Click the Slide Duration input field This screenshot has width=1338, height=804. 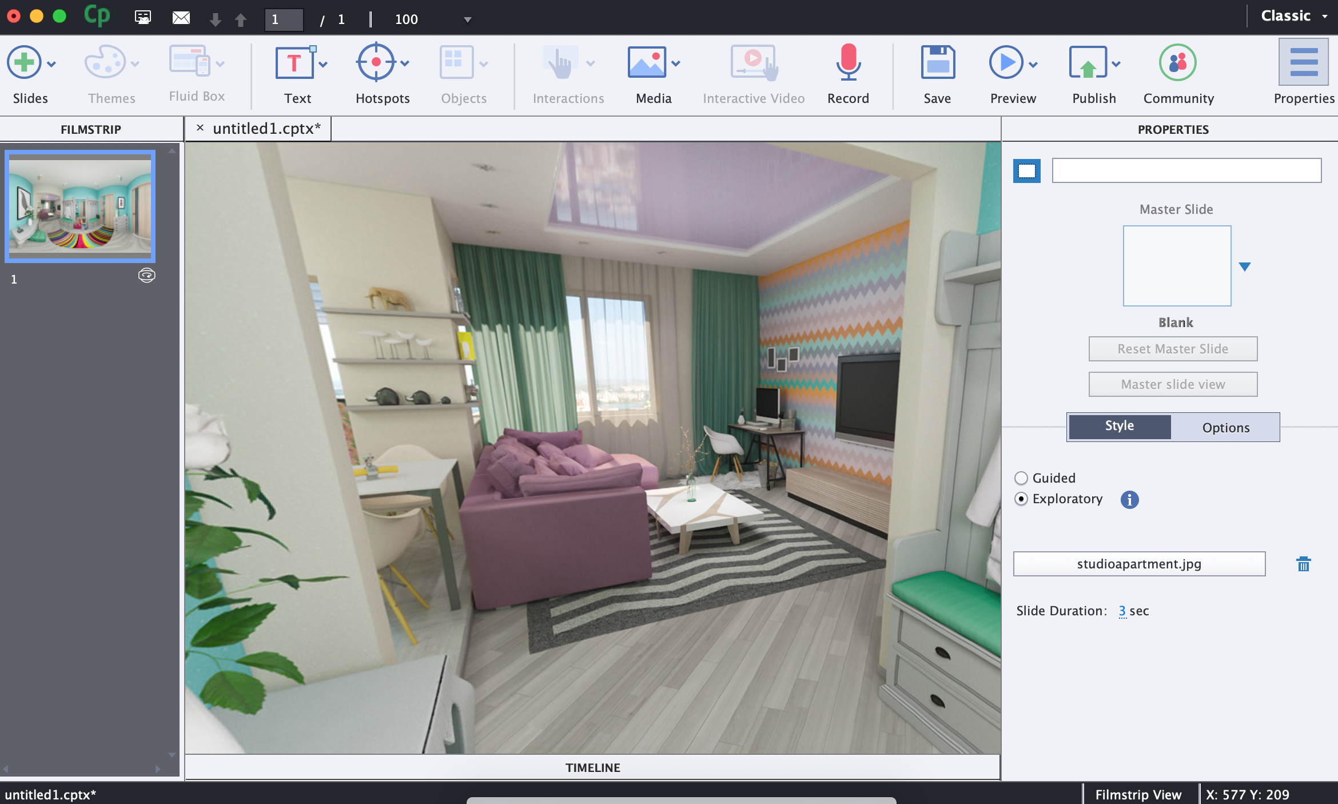pos(1122,609)
